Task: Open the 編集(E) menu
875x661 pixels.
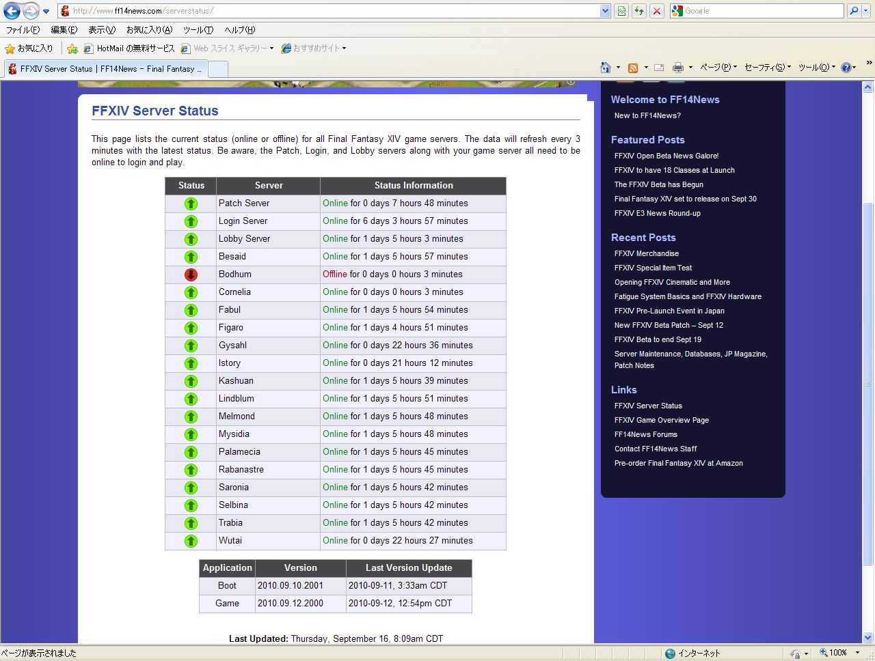Action: click(64, 30)
